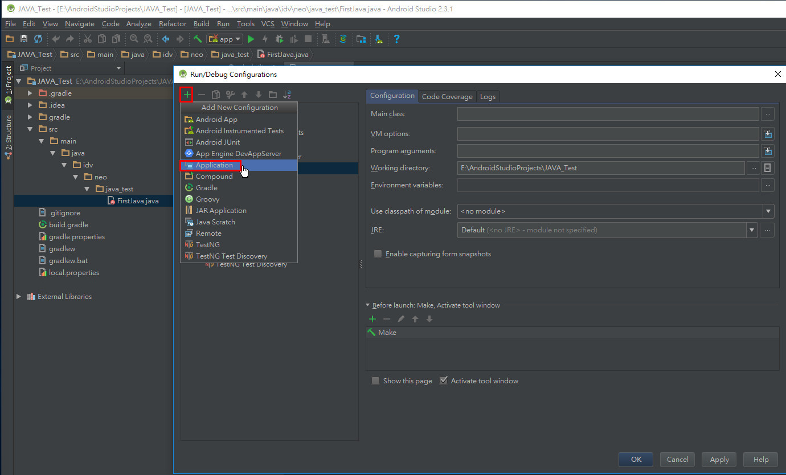The height and width of the screenshot is (475, 786).
Task: Open the Refactor menu
Action: click(x=173, y=24)
